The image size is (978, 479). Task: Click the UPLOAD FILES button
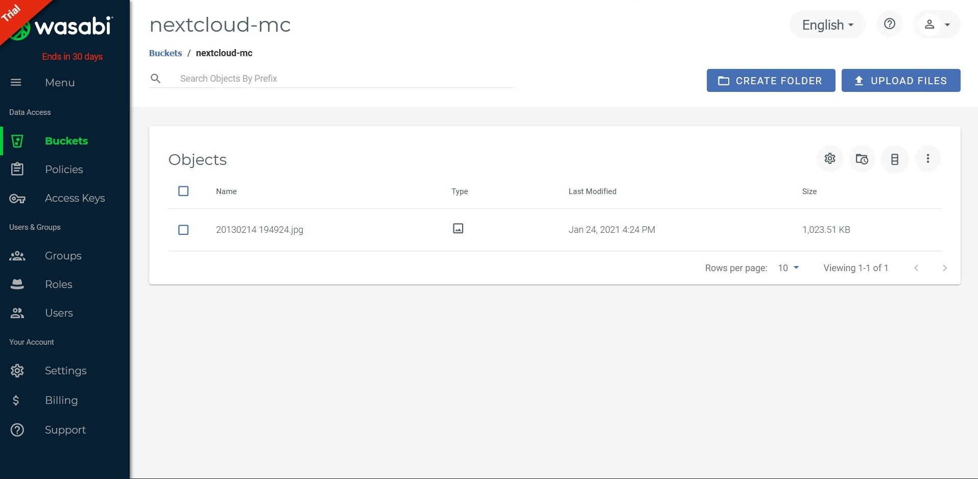click(x=901, y=81)
